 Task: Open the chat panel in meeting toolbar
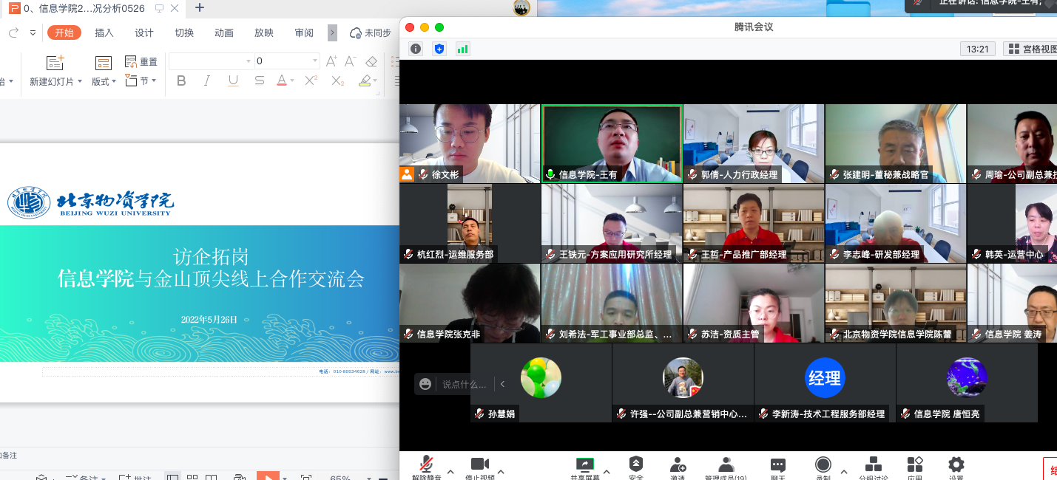pos(777,465)
